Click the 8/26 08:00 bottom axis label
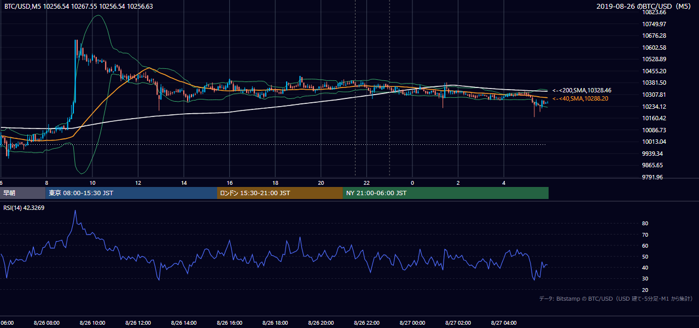This screenshot has height=328, width=699. [x=46, y=323]
